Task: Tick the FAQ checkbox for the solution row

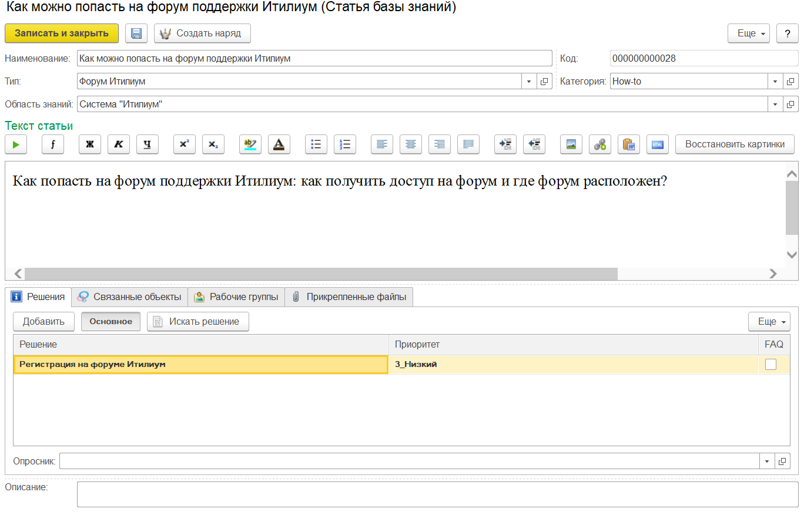Action: (771, 365)
